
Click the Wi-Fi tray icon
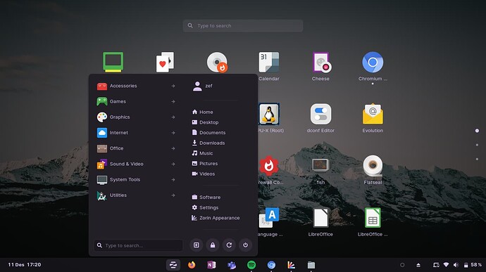tap(446, 265)
